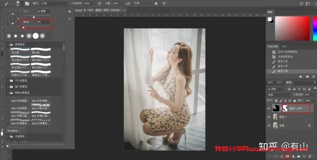This screenshot has height=160, width=317.
Task: Hide the 背景 layer
Action: pyautogui.click(x=269, y=126)
